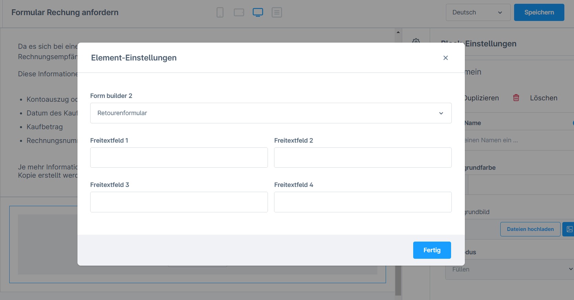The image size is (574, 300).
Task: Confirm with the Fertig button
Action: (432, 250)
